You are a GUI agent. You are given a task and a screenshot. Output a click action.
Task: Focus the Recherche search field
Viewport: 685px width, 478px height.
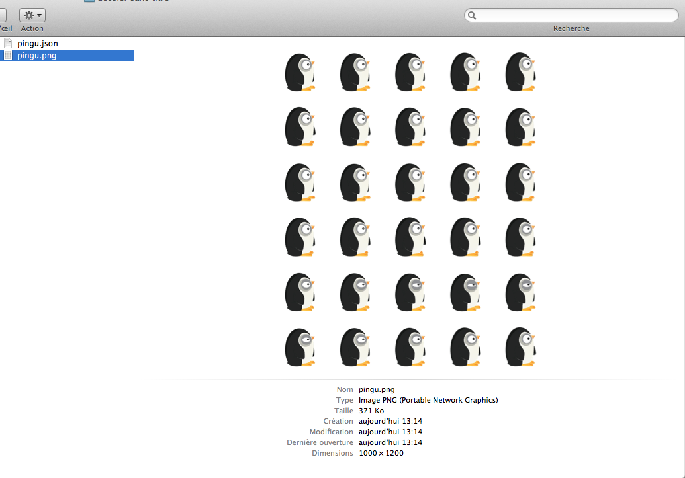pos(576,15)
